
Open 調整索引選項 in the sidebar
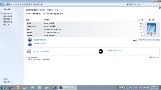[x=8, y=16]
